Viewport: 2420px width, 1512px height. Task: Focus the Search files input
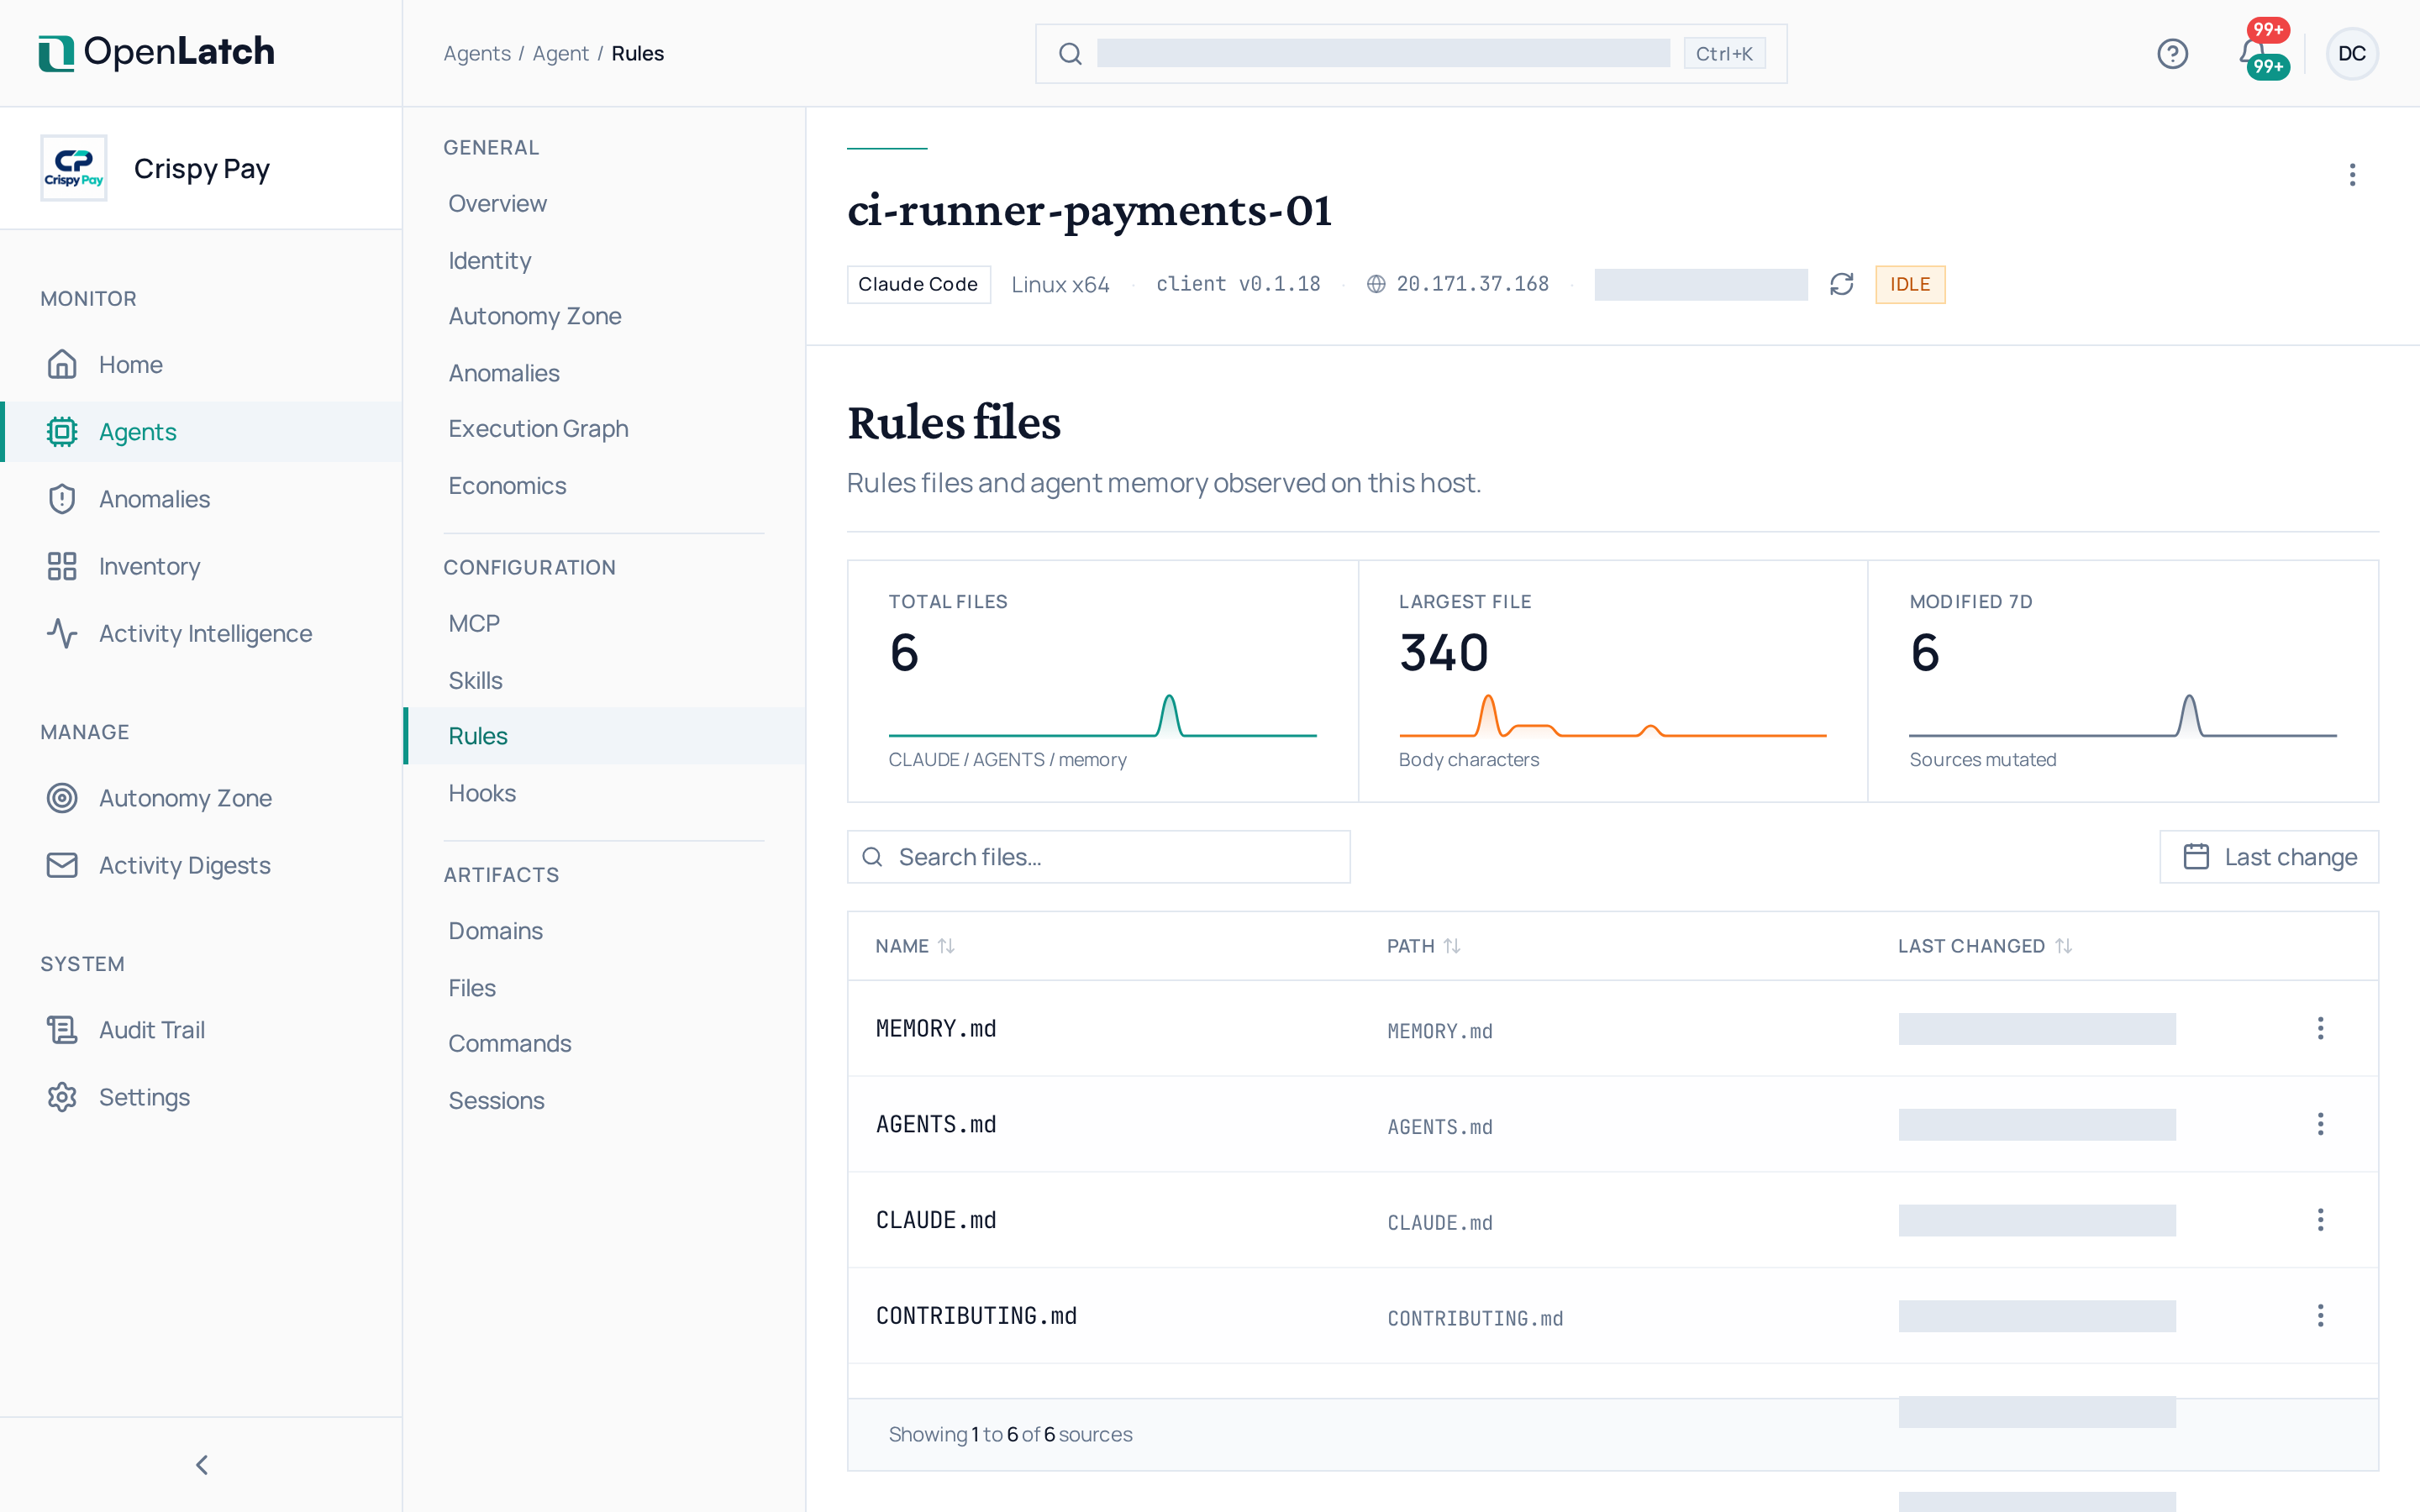1098,856
